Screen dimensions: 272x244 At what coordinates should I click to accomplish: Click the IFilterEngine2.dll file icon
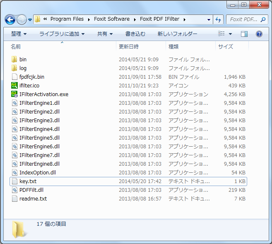pos(14,111)
